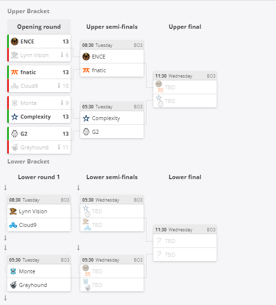The width and height of the screenshot is (276, 305).
Task: Open the Lower final 11:30 Wednesday match header
Action: [185, 230]
